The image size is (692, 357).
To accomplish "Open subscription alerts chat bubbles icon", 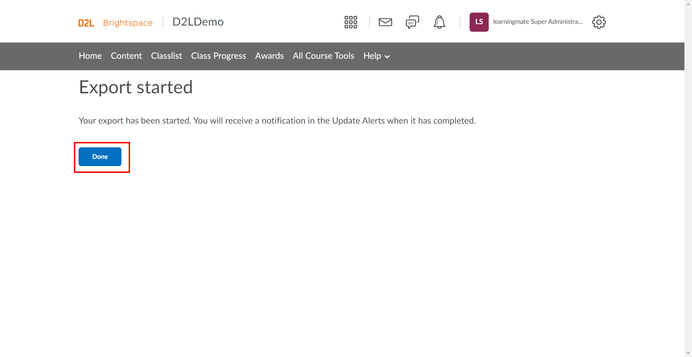I will coord(412,22).
